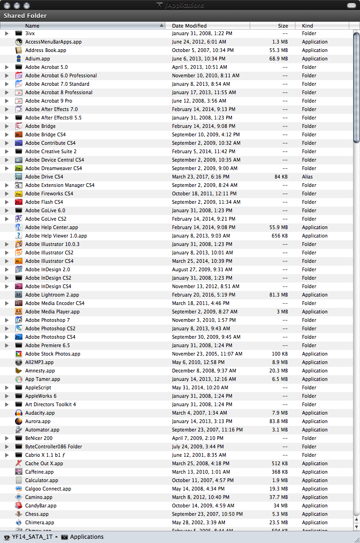360x543 pixels.
Task: Expand the Art Directors Toolkit 4 folder
Action: point(7,404)
